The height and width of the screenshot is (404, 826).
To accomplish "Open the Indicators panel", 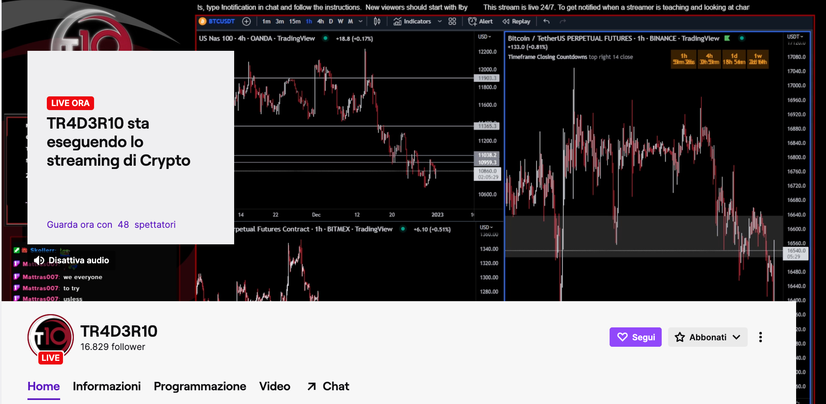I will coord(413,21).
